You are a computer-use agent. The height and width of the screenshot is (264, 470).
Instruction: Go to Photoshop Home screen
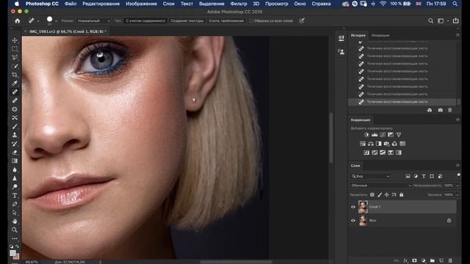point(18,21)
